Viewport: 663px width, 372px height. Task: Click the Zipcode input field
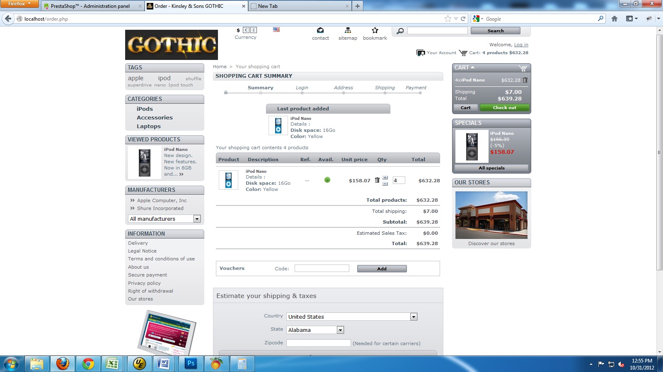[x=319, y=343]
